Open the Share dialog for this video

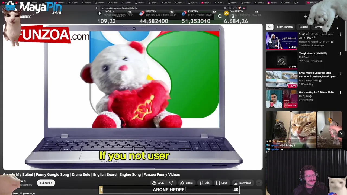187,183
